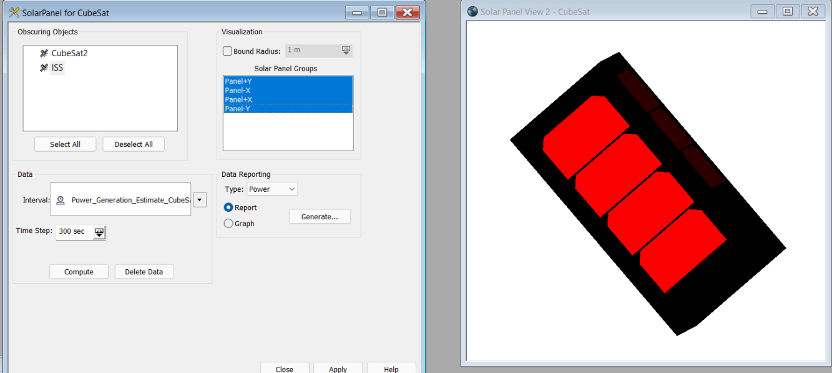The image size is (832, 373).
Task: Click the Select All button
Action: tap(65, 144)
